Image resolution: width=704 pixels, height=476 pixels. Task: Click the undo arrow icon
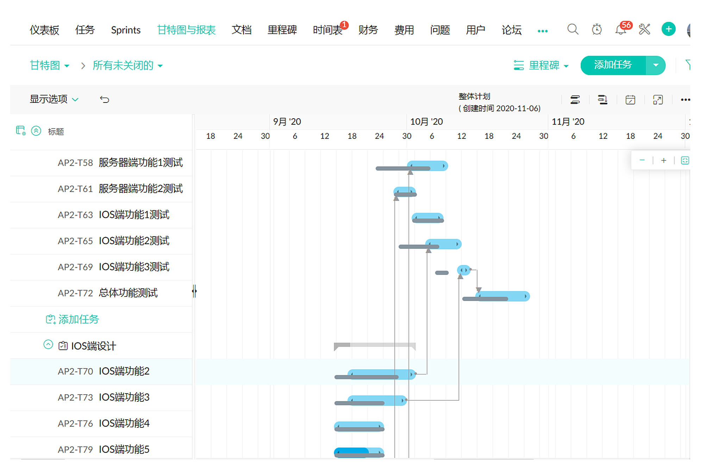tap(105, 100)
